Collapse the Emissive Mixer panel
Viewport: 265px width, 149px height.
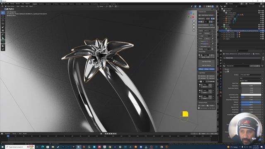click(x=203, y=103)
